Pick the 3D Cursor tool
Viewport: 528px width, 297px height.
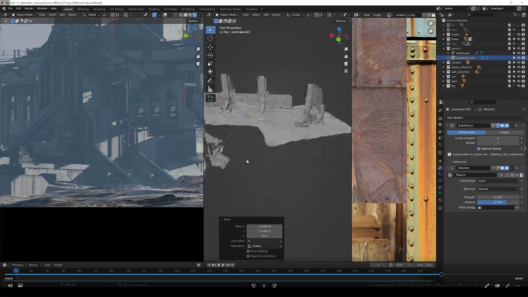[210, 38]
